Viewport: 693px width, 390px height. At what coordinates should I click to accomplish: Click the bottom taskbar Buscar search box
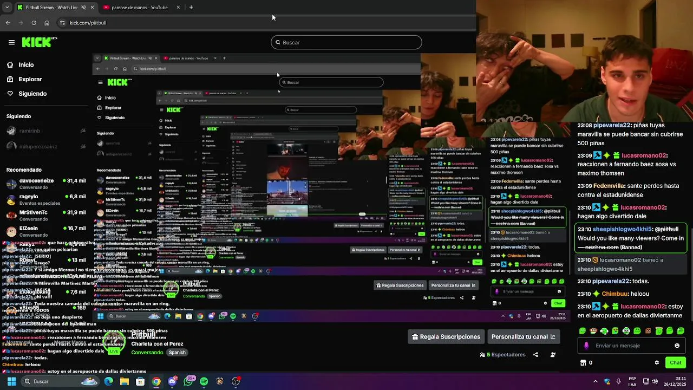click(60, 381)
